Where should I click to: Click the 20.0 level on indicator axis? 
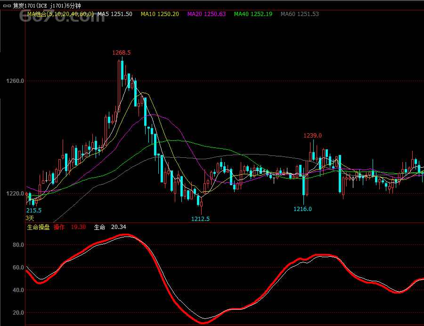(18, 313)
